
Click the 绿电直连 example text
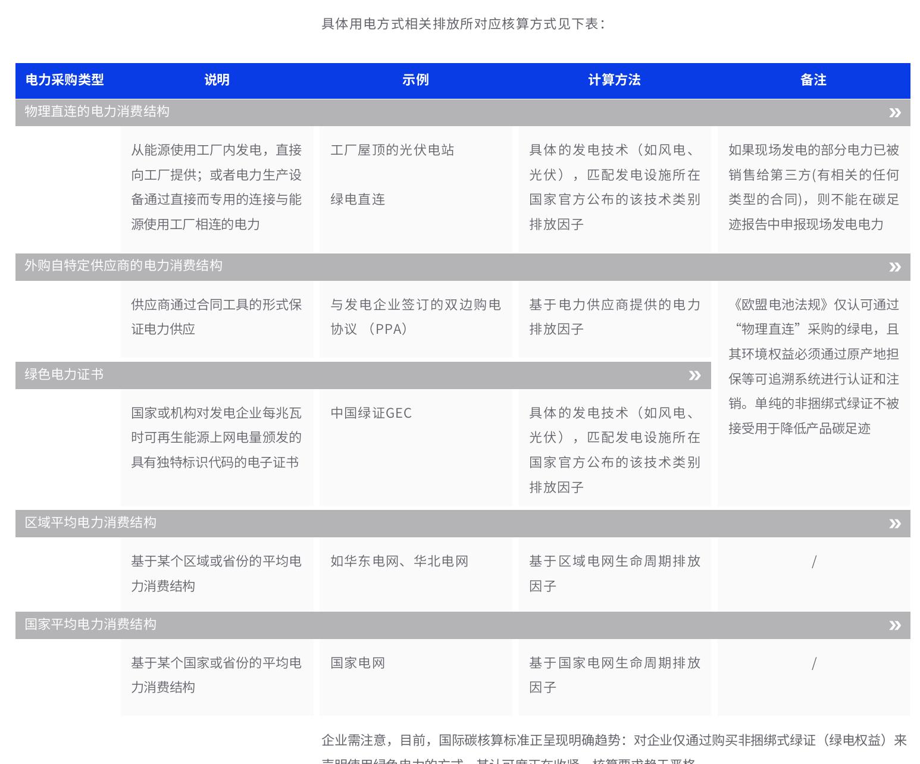pyautogui.click(x=358, y=199)
